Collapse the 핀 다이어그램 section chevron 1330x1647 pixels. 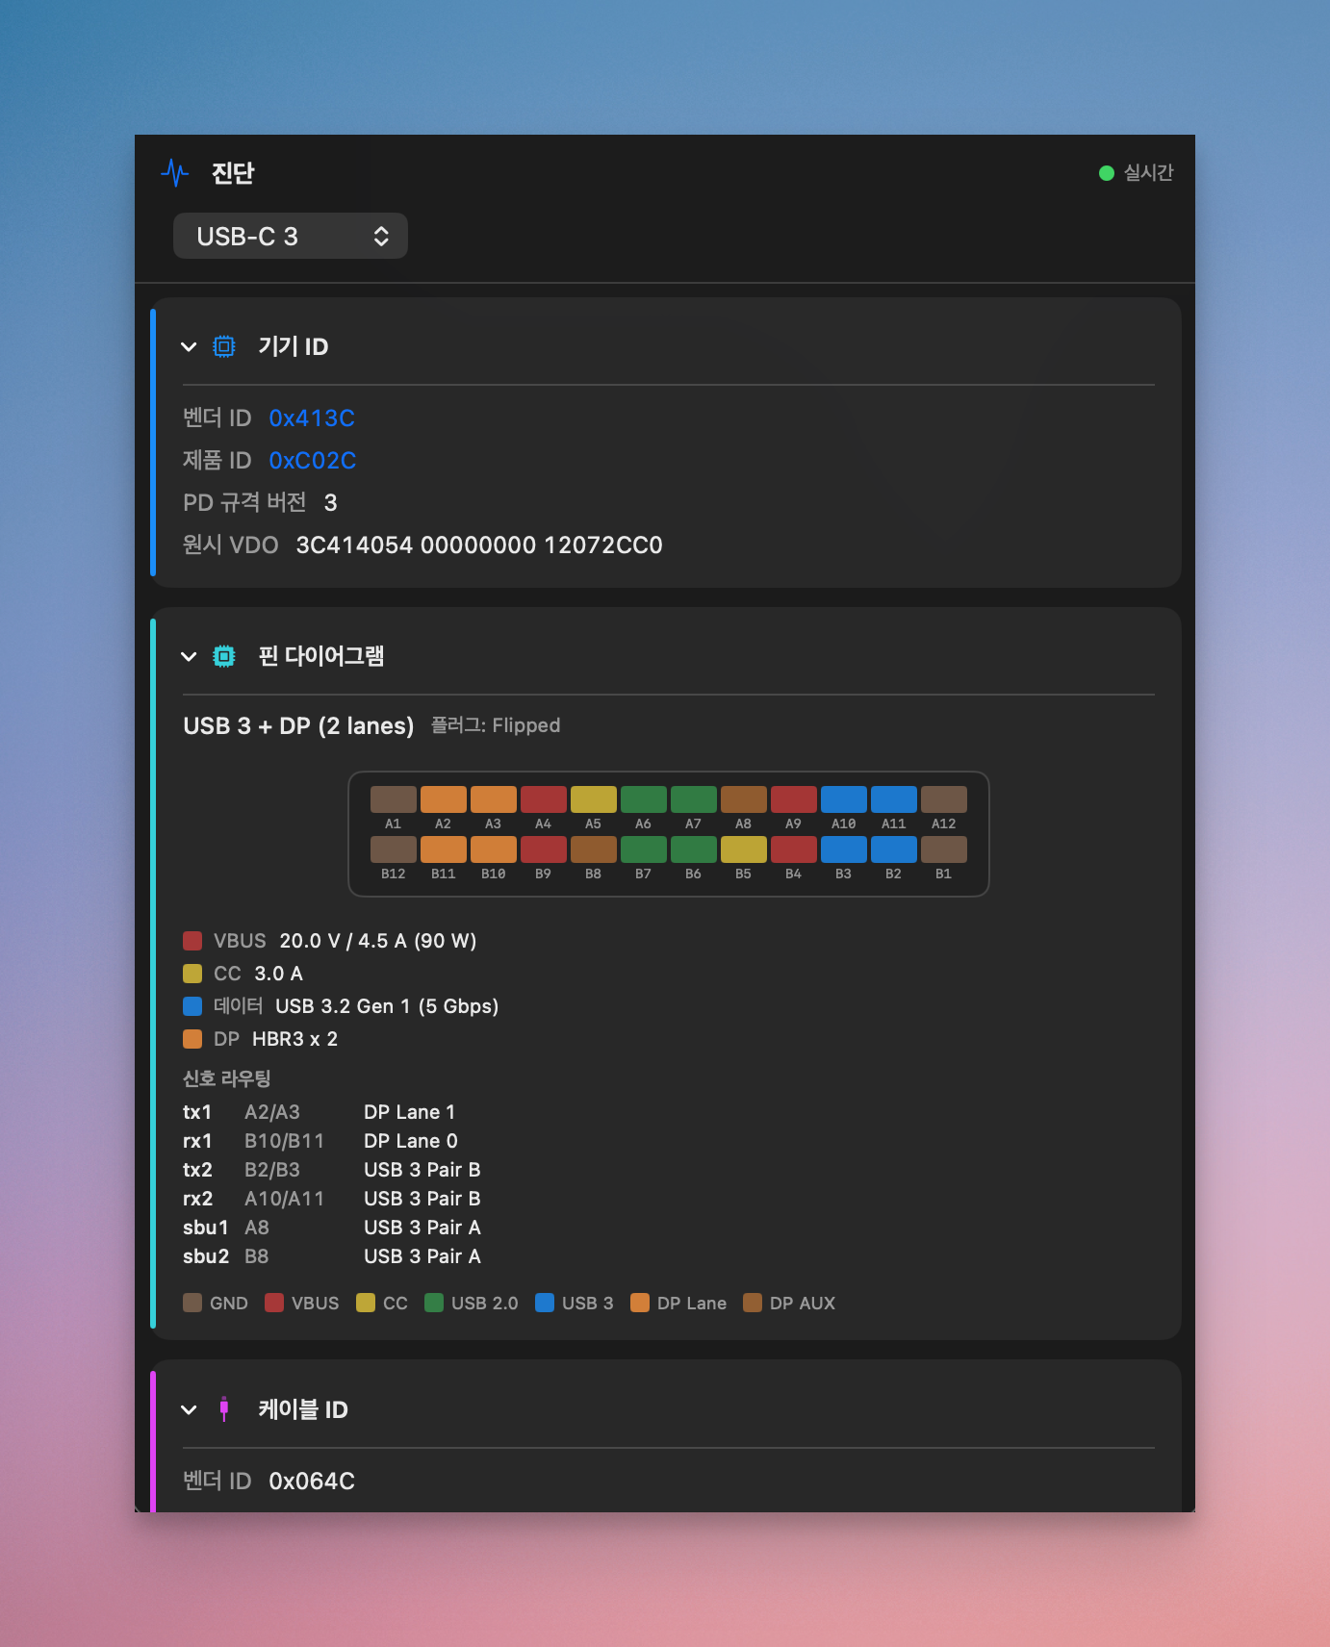tap(189, 656)
